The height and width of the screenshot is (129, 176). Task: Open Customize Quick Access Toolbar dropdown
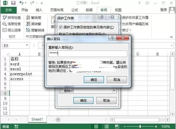tap(42, 3)
